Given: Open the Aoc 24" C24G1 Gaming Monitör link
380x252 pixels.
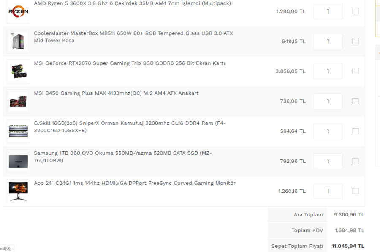Looking at the screenshot, I should [135, 183].
